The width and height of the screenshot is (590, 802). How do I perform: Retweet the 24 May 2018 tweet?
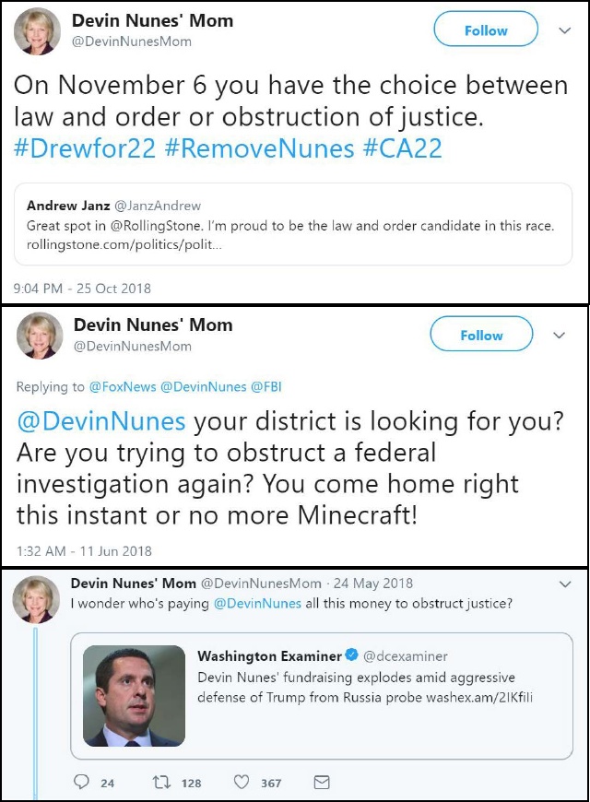(x=161, y=783)
